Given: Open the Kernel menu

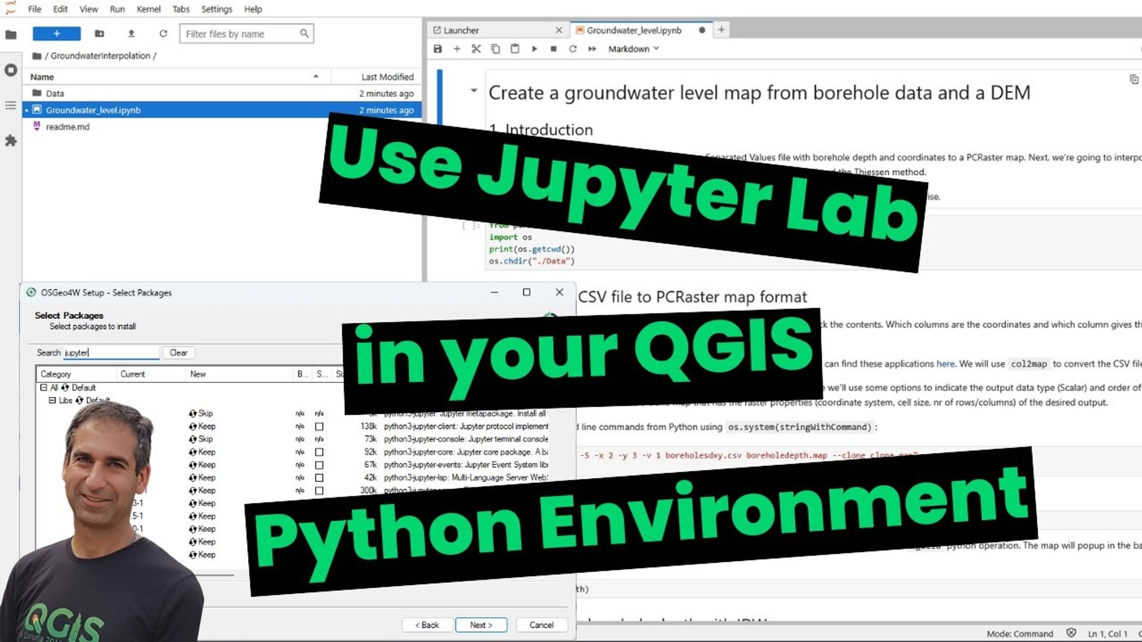Looking at the screenshot, I should tap(148, 9).
